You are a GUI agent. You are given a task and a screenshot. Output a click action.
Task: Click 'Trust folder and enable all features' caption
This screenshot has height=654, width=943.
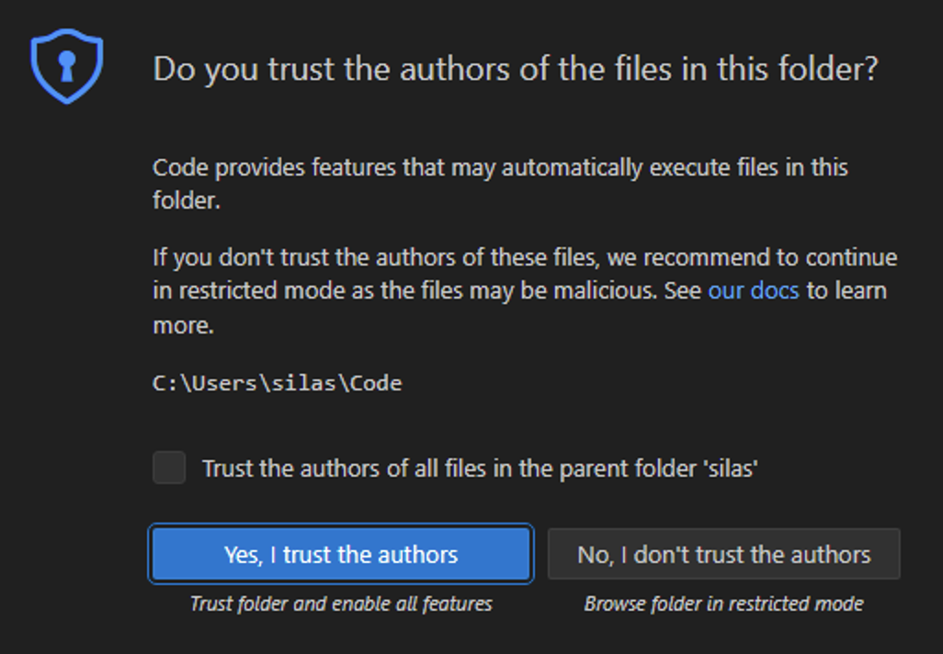pos(340,603)
